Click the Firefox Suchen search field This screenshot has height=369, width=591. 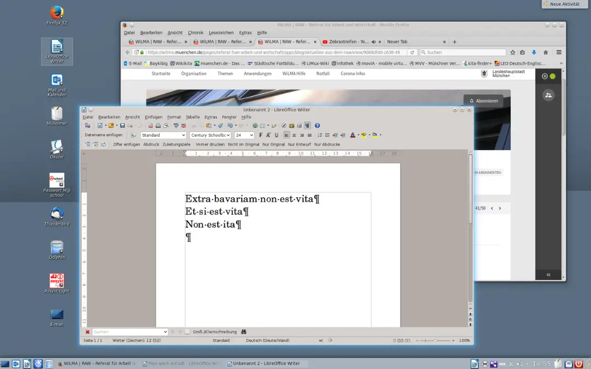click(x=463, y=52)
